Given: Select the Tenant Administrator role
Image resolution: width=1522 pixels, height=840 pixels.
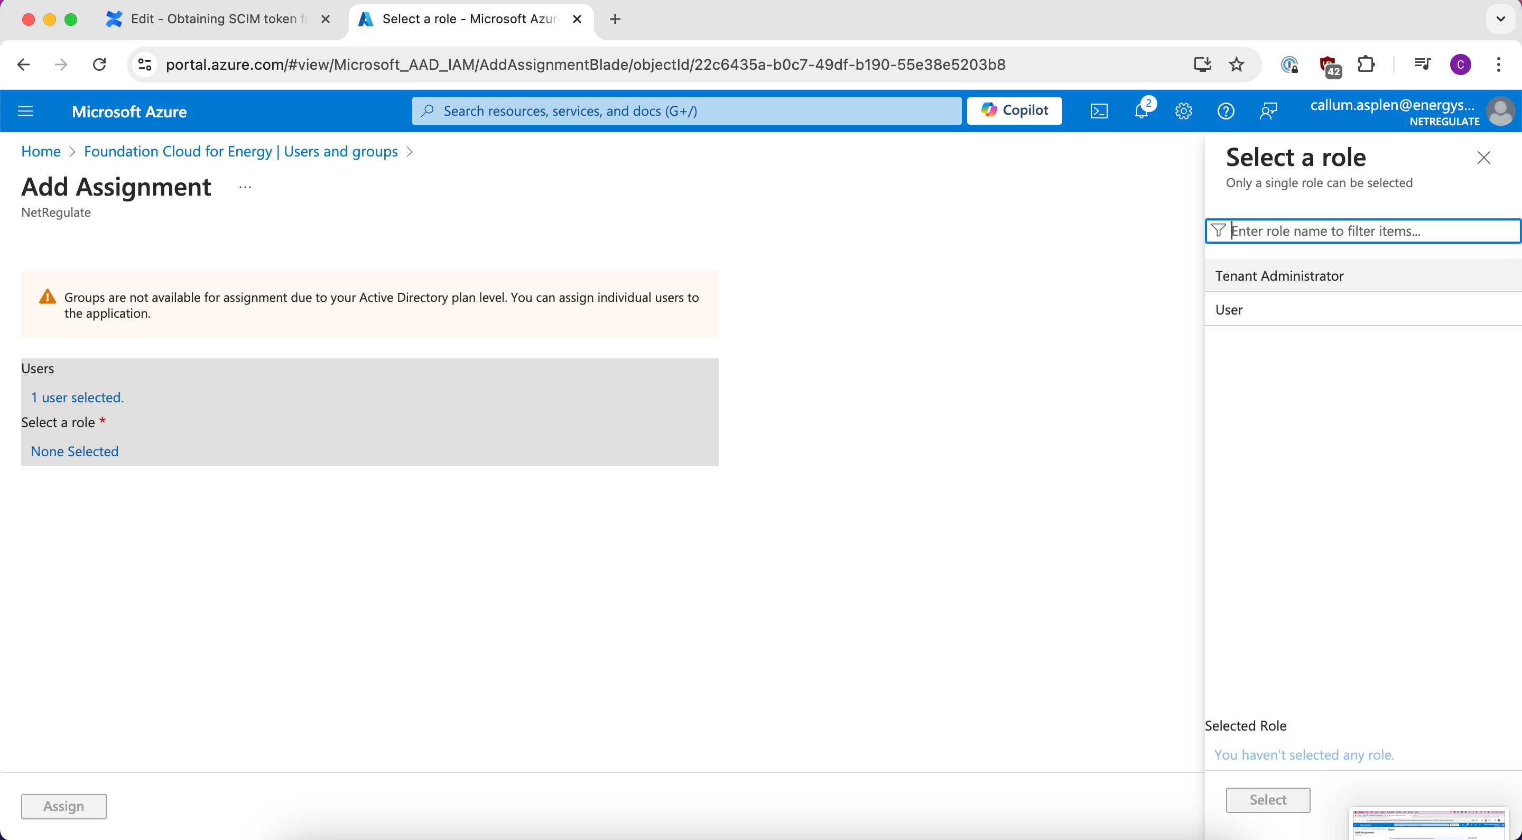Looking at the screenshot, I should coord(1279,276).
